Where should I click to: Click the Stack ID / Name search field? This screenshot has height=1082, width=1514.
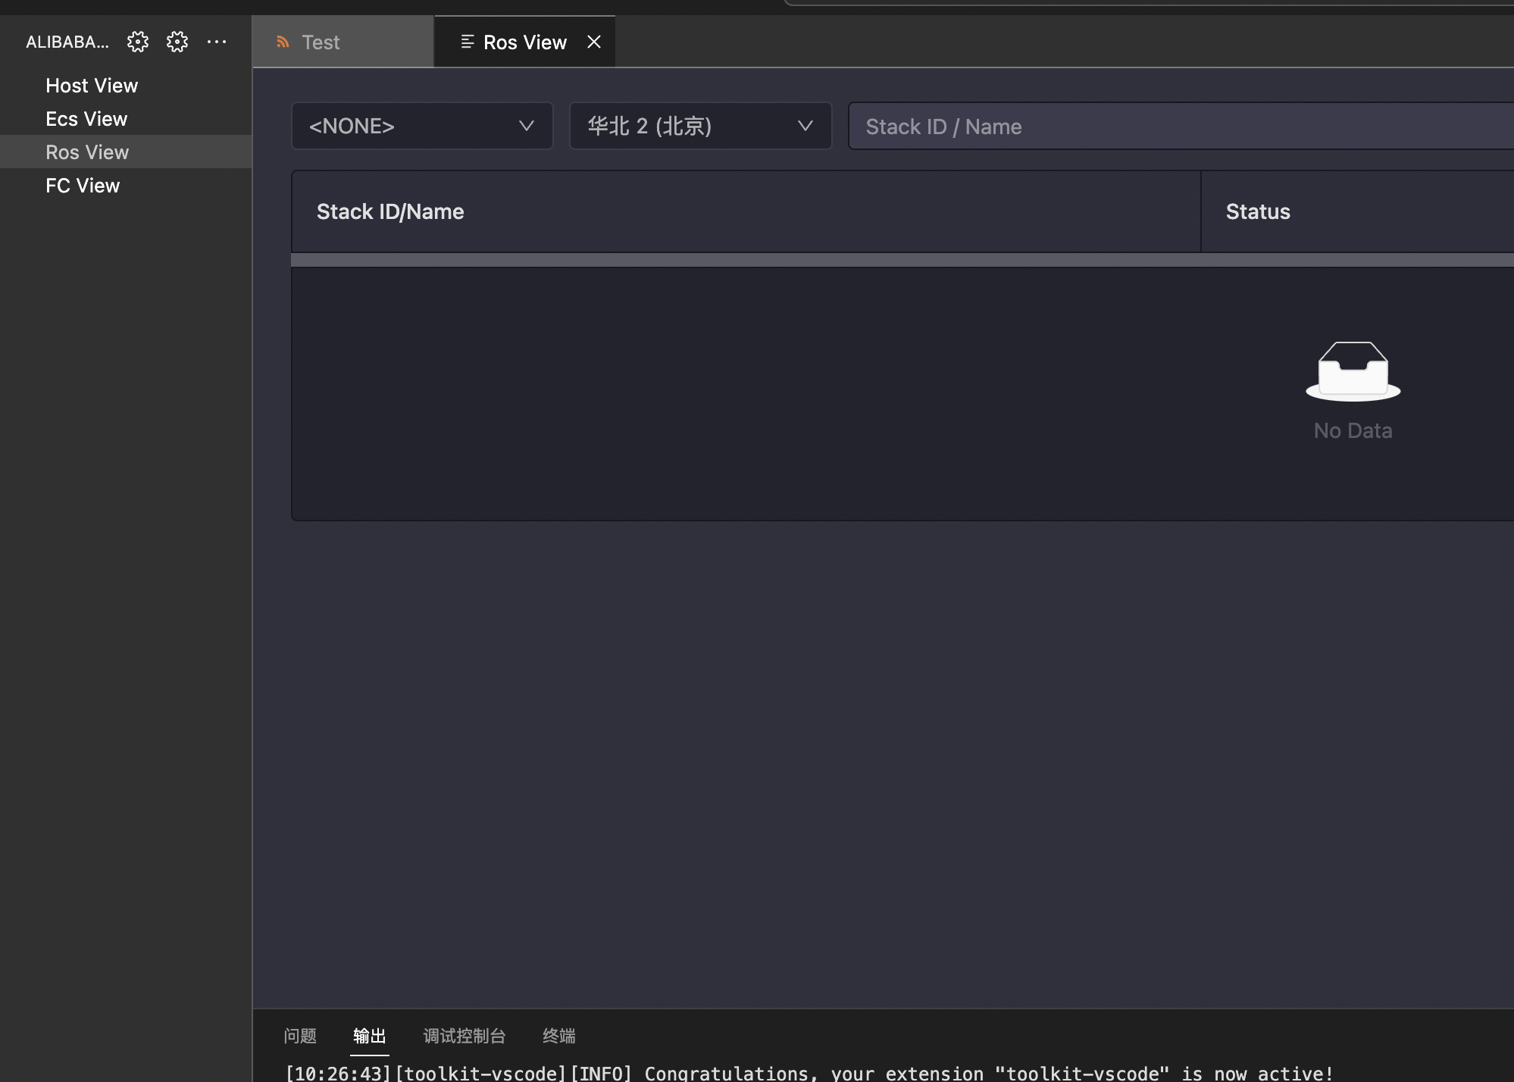point(1181,127)
